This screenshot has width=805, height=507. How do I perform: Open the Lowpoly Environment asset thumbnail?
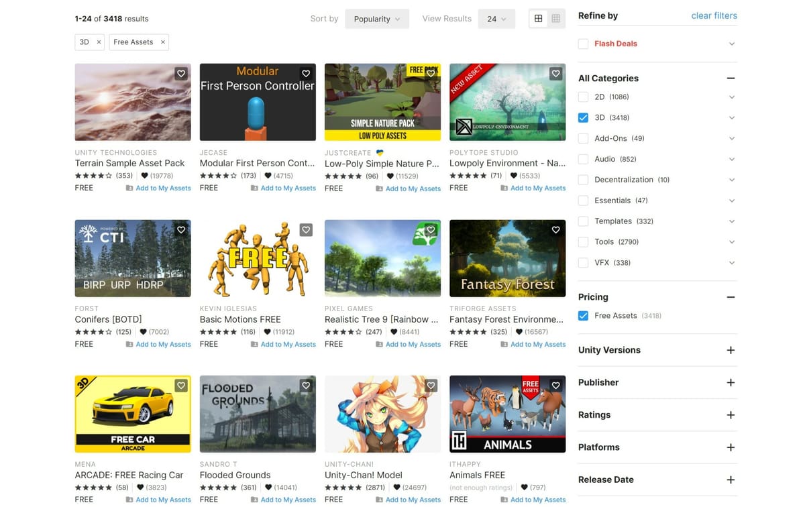coord(507,103)
